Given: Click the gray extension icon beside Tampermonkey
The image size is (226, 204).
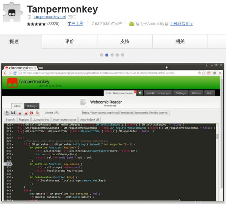Looking at the screenshot, I should pyautogui.click(x=214, y=73).
